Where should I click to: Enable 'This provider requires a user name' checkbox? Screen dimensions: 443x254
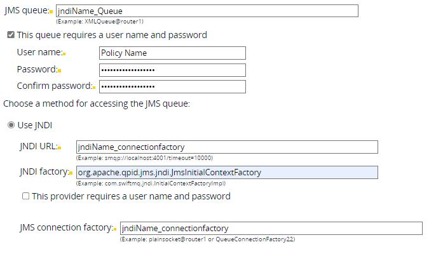(x=26, y=196)
